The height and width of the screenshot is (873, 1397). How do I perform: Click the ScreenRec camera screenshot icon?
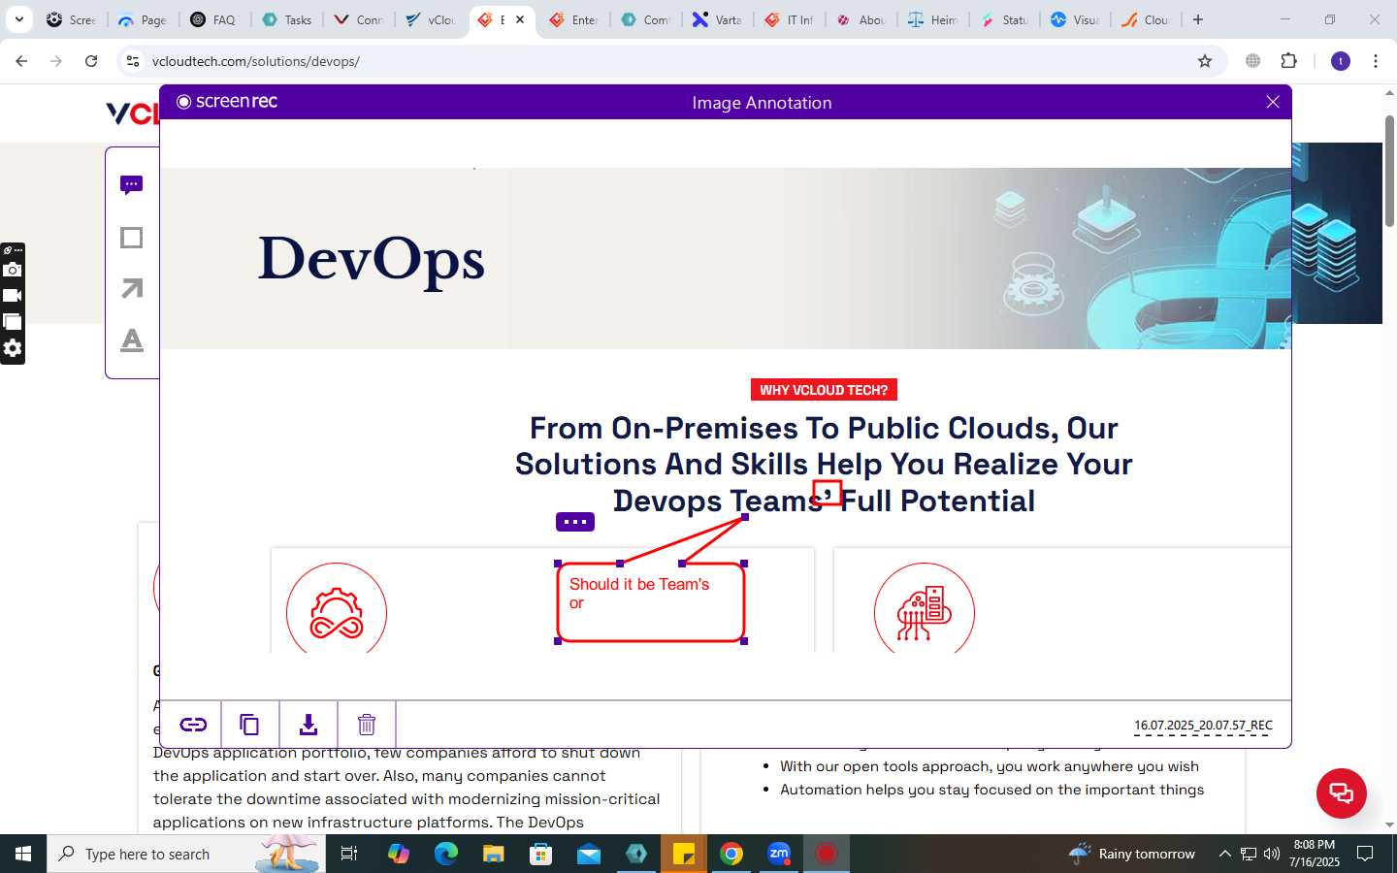pos(13,270)
